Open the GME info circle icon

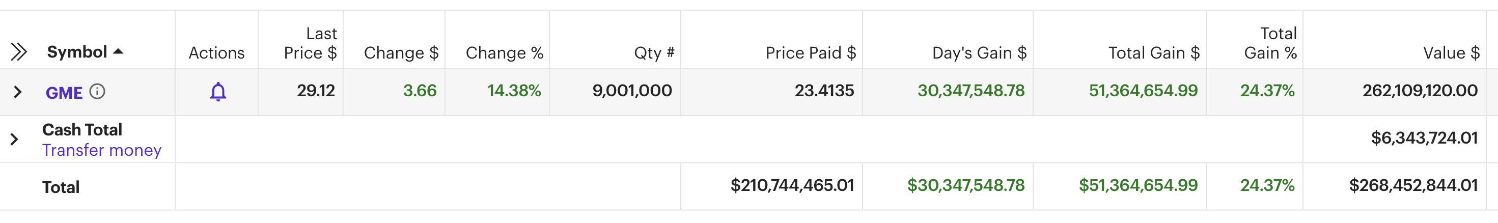tap(97, 92)
